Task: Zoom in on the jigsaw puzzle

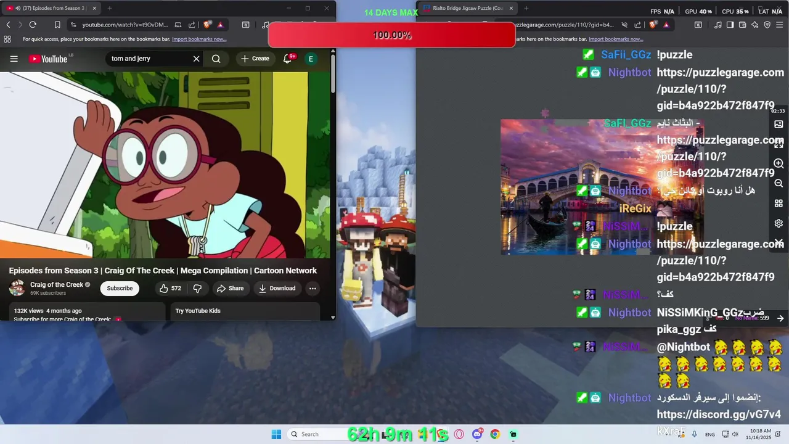Action: 779,163
